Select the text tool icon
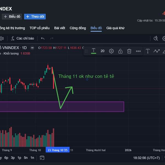165x165 pixels. coord(148,51)
